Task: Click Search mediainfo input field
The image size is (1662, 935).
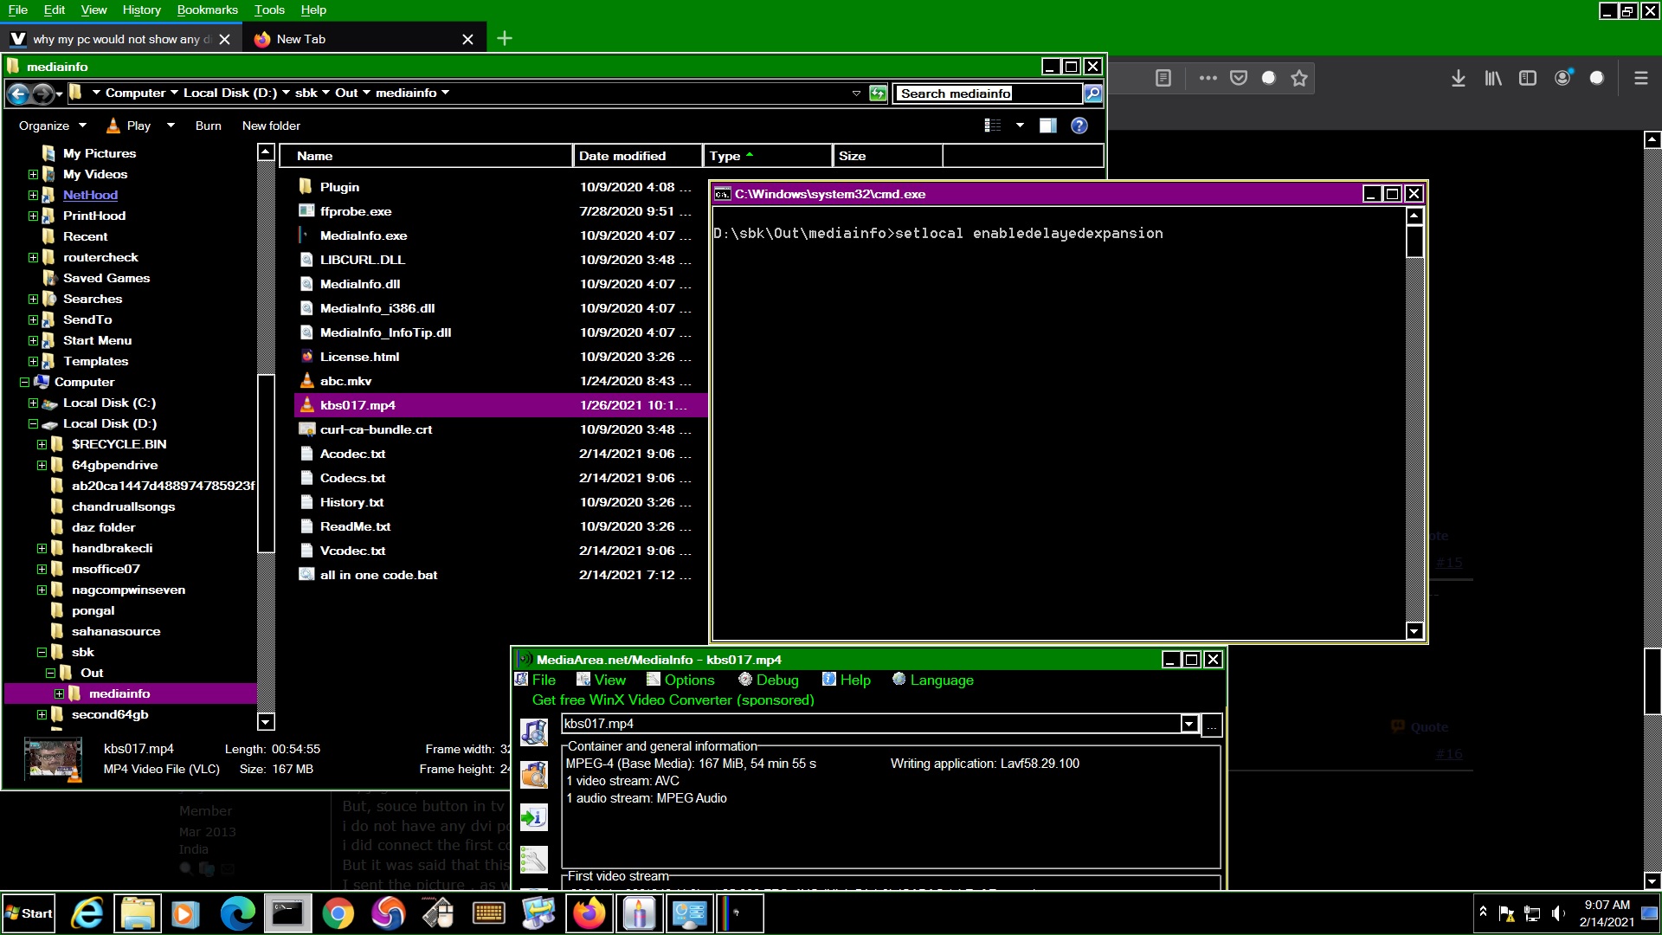Action: point(987,93)
